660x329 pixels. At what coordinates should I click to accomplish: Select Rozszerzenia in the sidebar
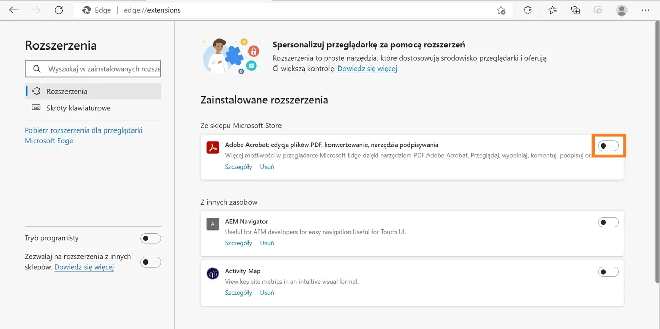coord(66,91)
